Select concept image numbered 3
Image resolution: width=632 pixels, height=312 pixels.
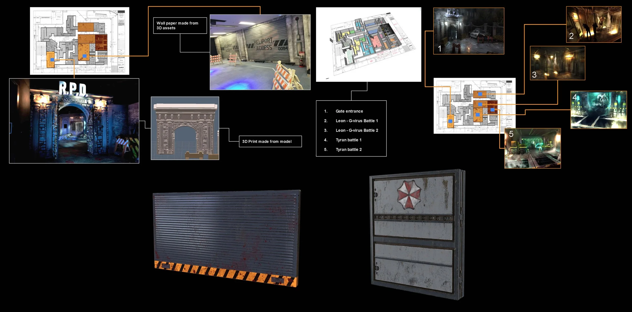pyautogui.click(x=557, y=63)
